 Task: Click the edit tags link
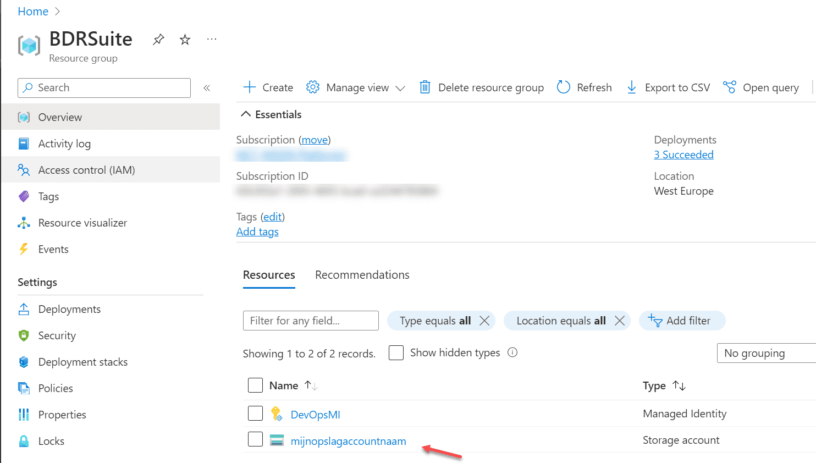tap(273, 217)
